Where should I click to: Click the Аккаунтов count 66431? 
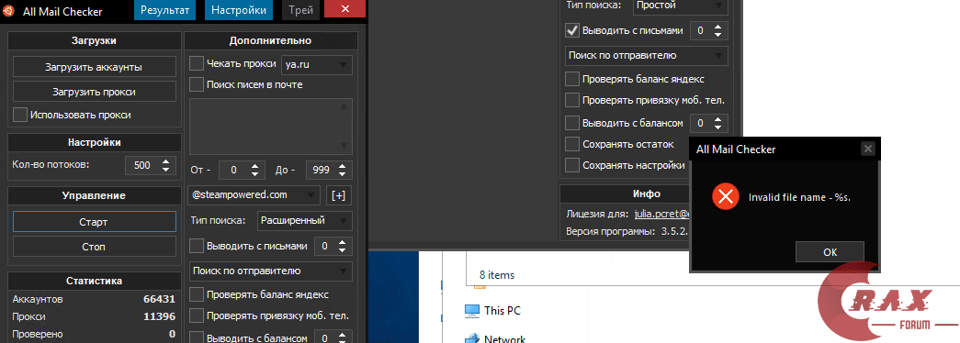pos(159,299)
